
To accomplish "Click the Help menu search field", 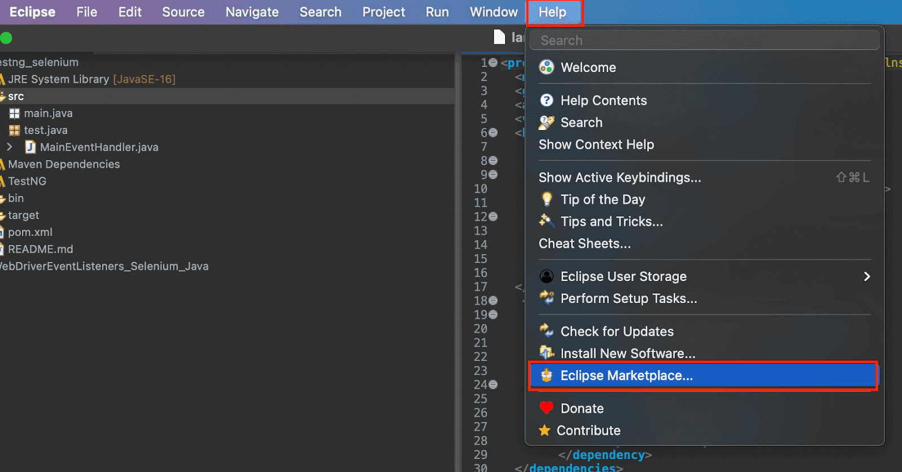I will point(705,41).
